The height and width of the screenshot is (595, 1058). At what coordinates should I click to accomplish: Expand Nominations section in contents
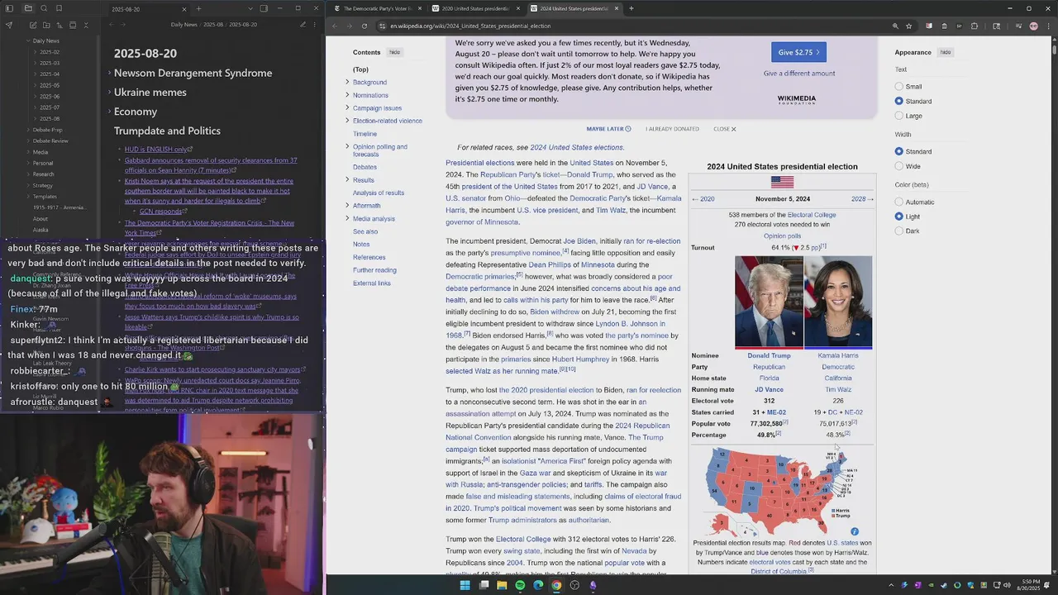tap(347, 95)
